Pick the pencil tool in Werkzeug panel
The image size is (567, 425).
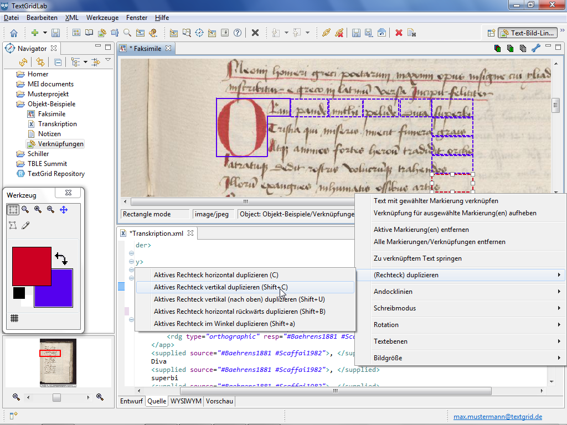[25, 225]
